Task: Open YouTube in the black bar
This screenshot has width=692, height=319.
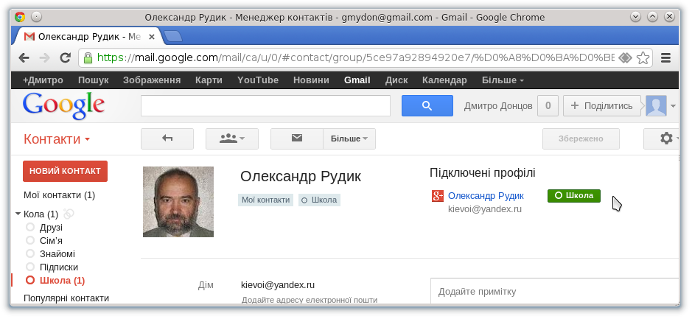Action: 258,80
